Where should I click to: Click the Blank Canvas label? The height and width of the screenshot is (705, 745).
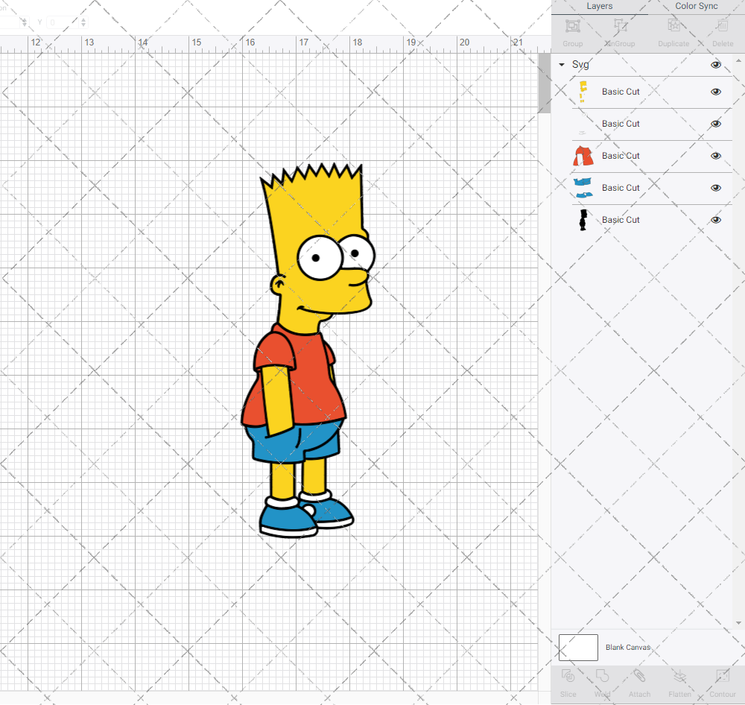(x=627, y=648)
